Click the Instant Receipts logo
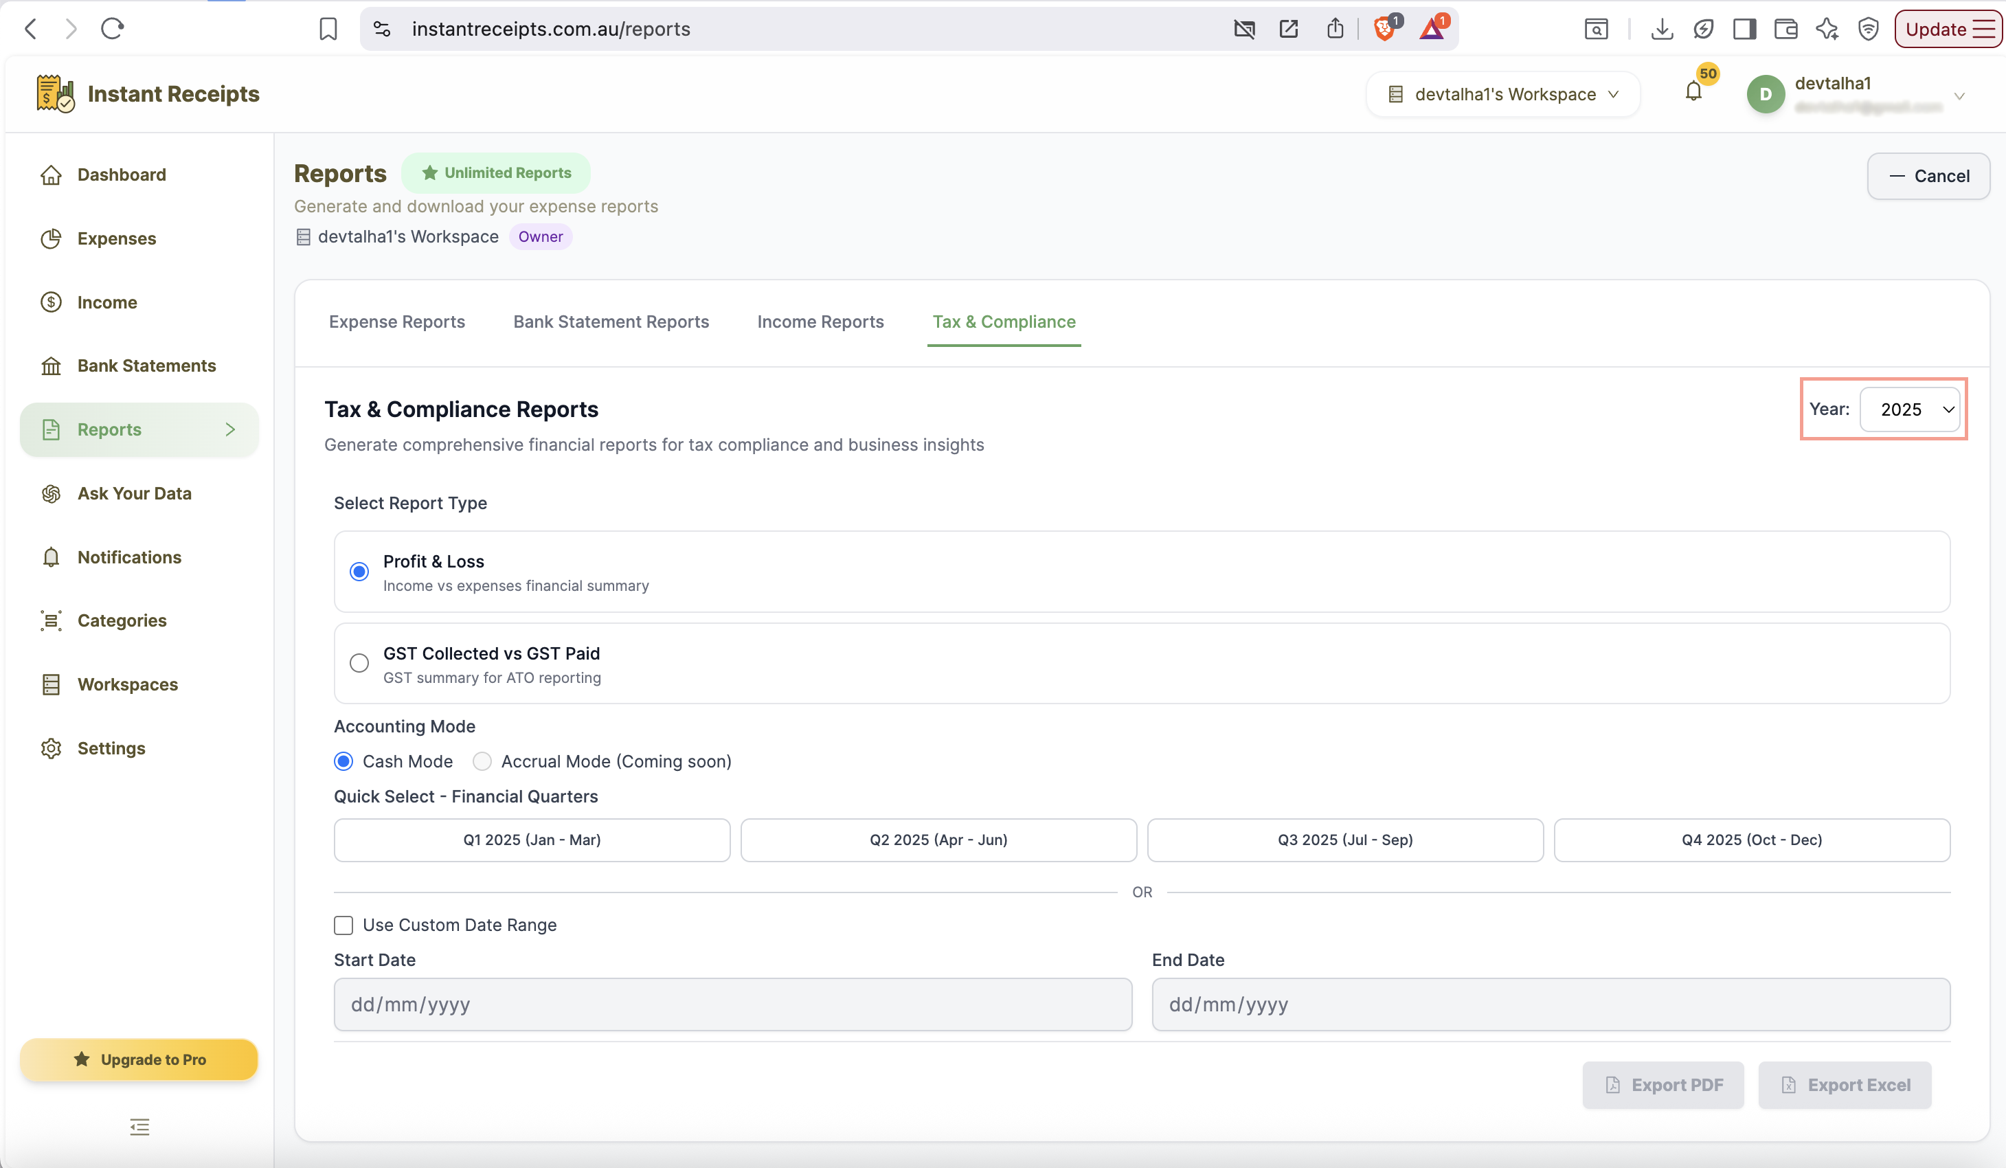The width and height of the screenshot is (2006, 1168). point(55,94)
